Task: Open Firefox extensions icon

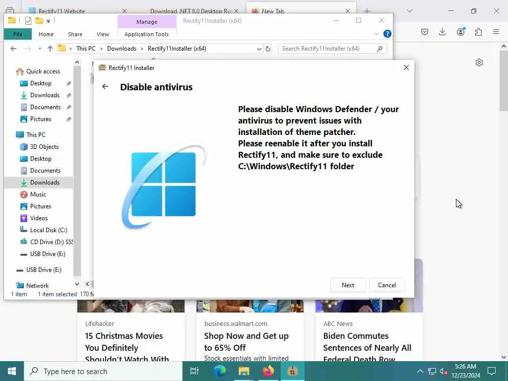Action: pos(478,32)
